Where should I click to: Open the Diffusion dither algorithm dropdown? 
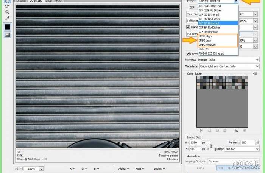click(192, 20)
